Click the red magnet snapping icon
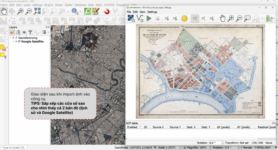 [x=107, y=11]
